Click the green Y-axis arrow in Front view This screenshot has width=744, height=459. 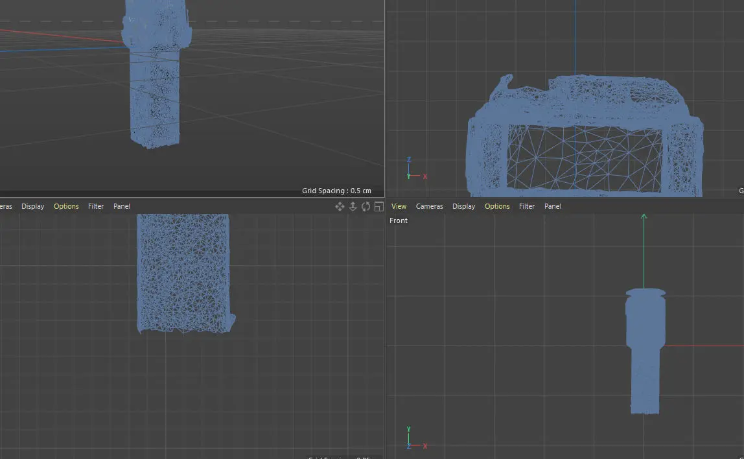[x=644, y=217]
